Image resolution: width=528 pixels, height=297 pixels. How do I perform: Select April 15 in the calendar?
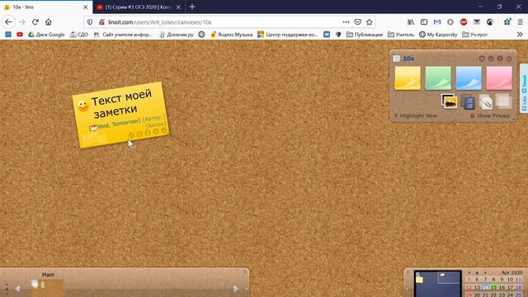pyautogui.click(x=493, y=287)
